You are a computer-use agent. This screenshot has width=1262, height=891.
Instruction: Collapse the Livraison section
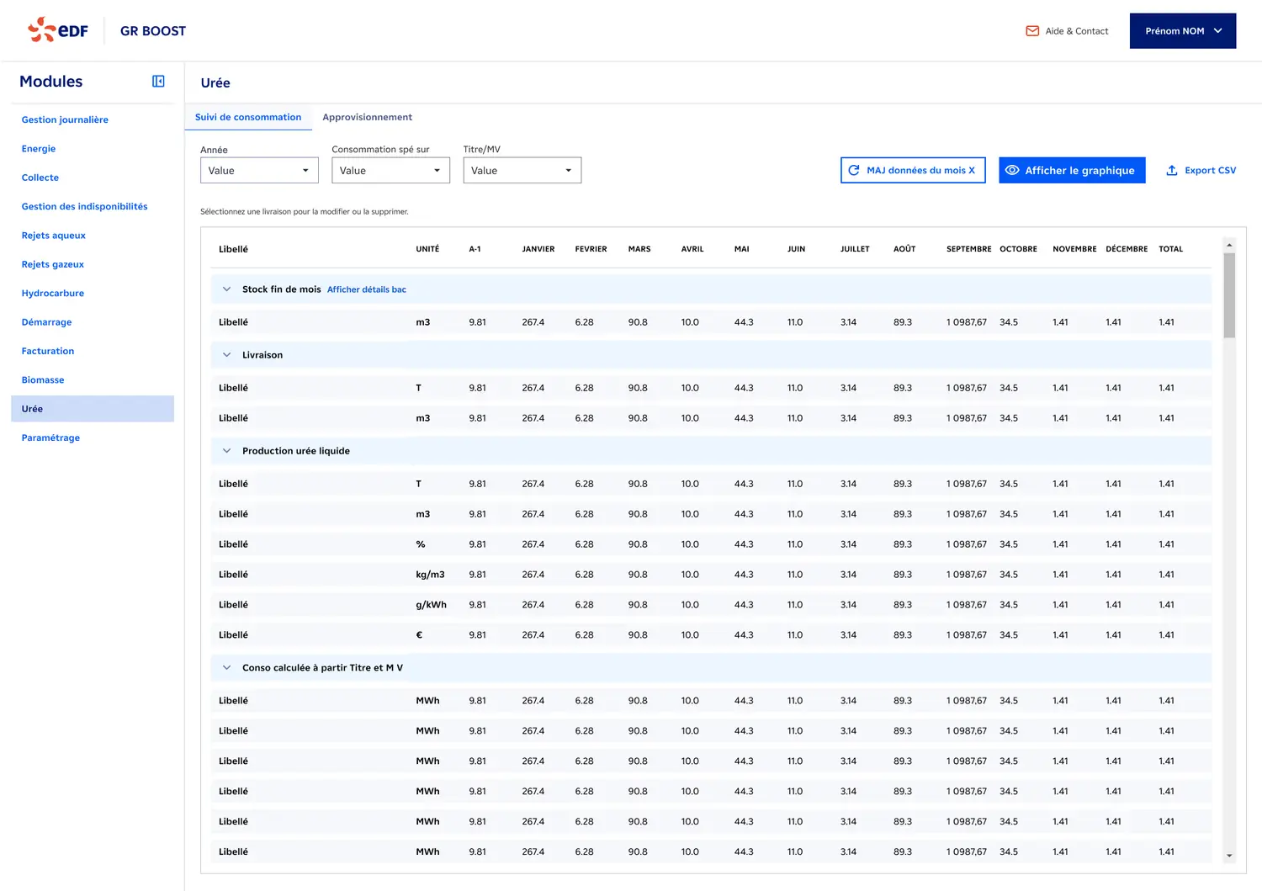click(x=226, y=355)
